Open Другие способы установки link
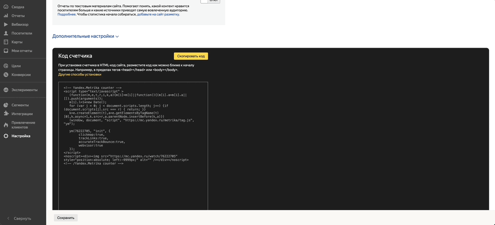This screenshot has width=495, height=225. (x=80, y=74)
